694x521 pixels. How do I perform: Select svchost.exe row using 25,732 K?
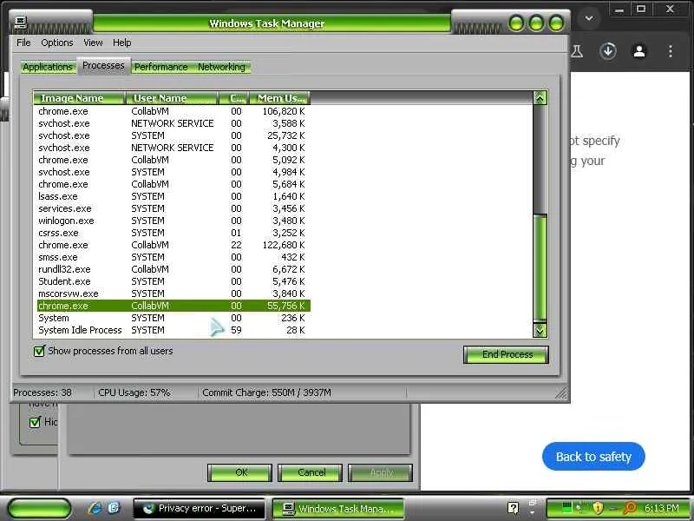pyautogui.click(x=173, y=135)
